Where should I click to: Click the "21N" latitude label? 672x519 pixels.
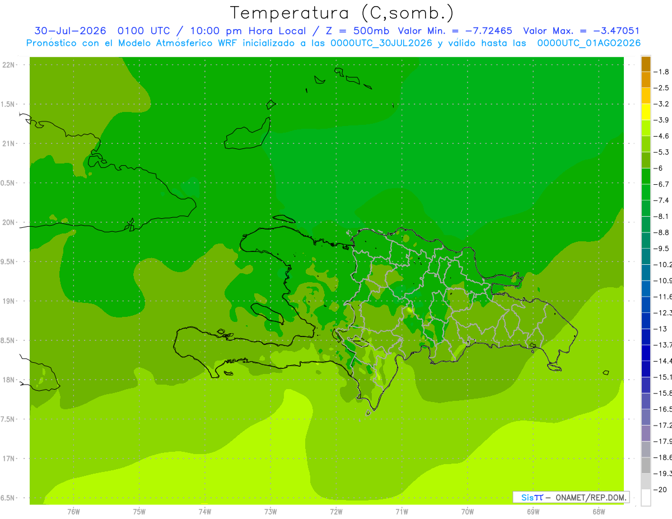click(8, 144)
